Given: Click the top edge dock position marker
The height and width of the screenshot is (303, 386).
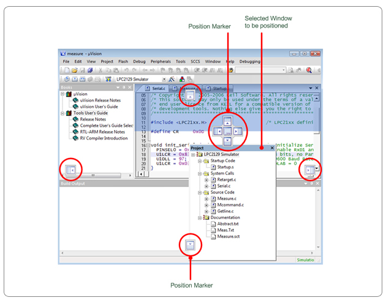Looking at the screenshot, I should (192, 96).
